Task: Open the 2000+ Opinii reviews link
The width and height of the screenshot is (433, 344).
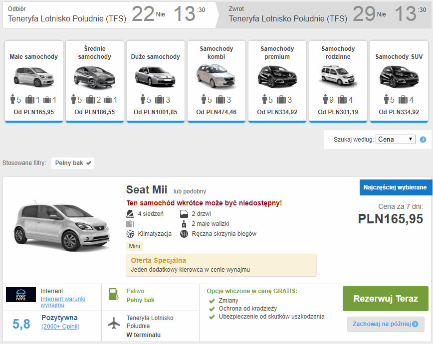Action: coord(60,327)
